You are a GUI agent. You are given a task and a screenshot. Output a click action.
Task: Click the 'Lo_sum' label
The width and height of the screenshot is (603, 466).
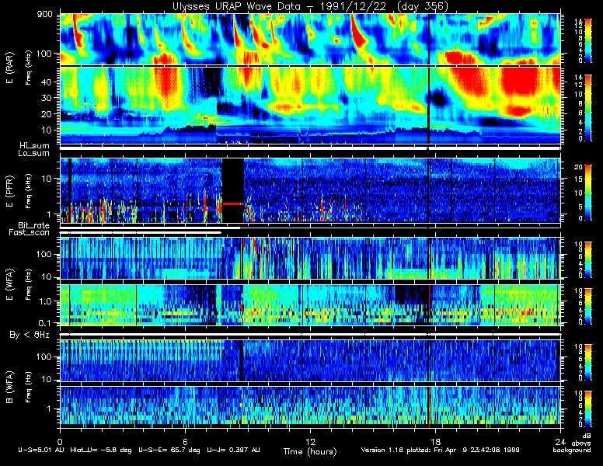(34, 153)
